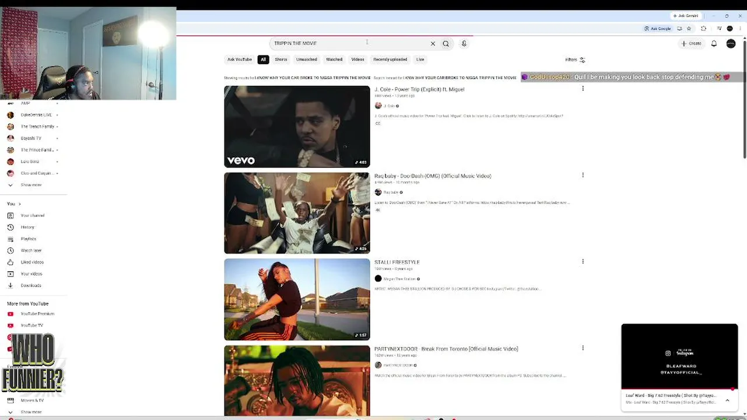
Task: Visit the Megan Thee Stallion channel avatar
Action: [378, 279]
